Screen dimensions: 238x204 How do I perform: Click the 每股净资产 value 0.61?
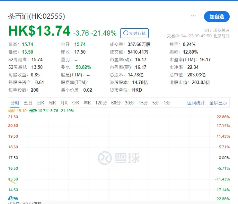(39, 82)
